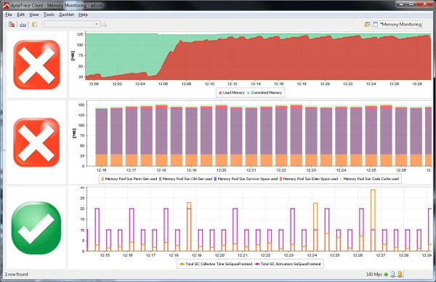Open the Dashlet menu
The height and width of the screenshot is (282, 436).
coord(66,15)
